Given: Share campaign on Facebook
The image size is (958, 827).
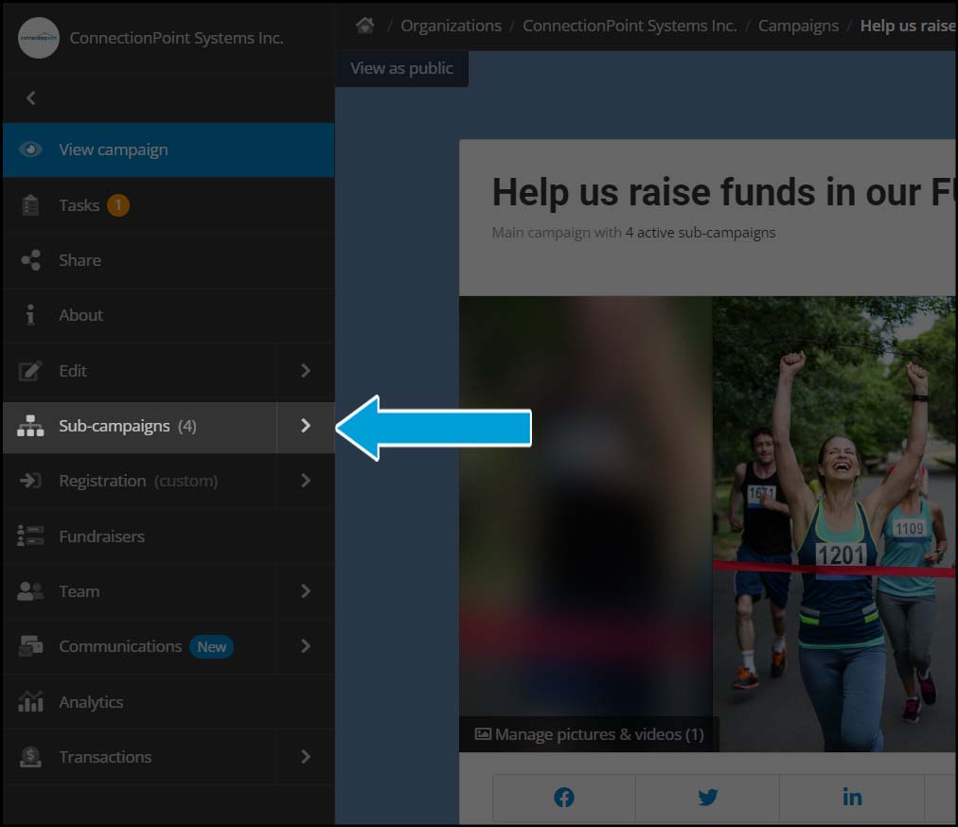Looking at the screenshot, I should point(564,798).
